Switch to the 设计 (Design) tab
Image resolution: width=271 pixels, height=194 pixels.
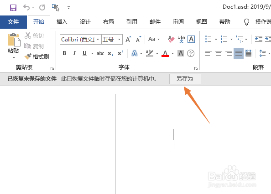(x=85, y=22)
